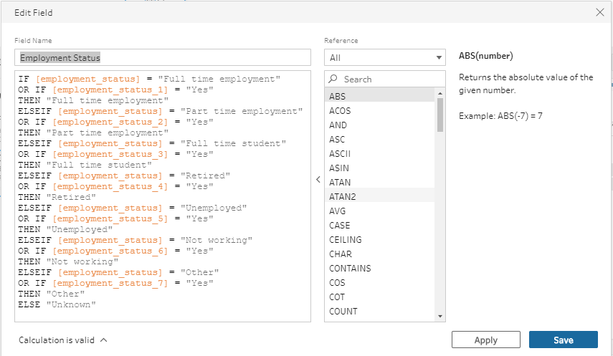Screen dimensions: 613x356
Task: Collapse the reference panel with left chevron
Action: (x=318, y=180)
